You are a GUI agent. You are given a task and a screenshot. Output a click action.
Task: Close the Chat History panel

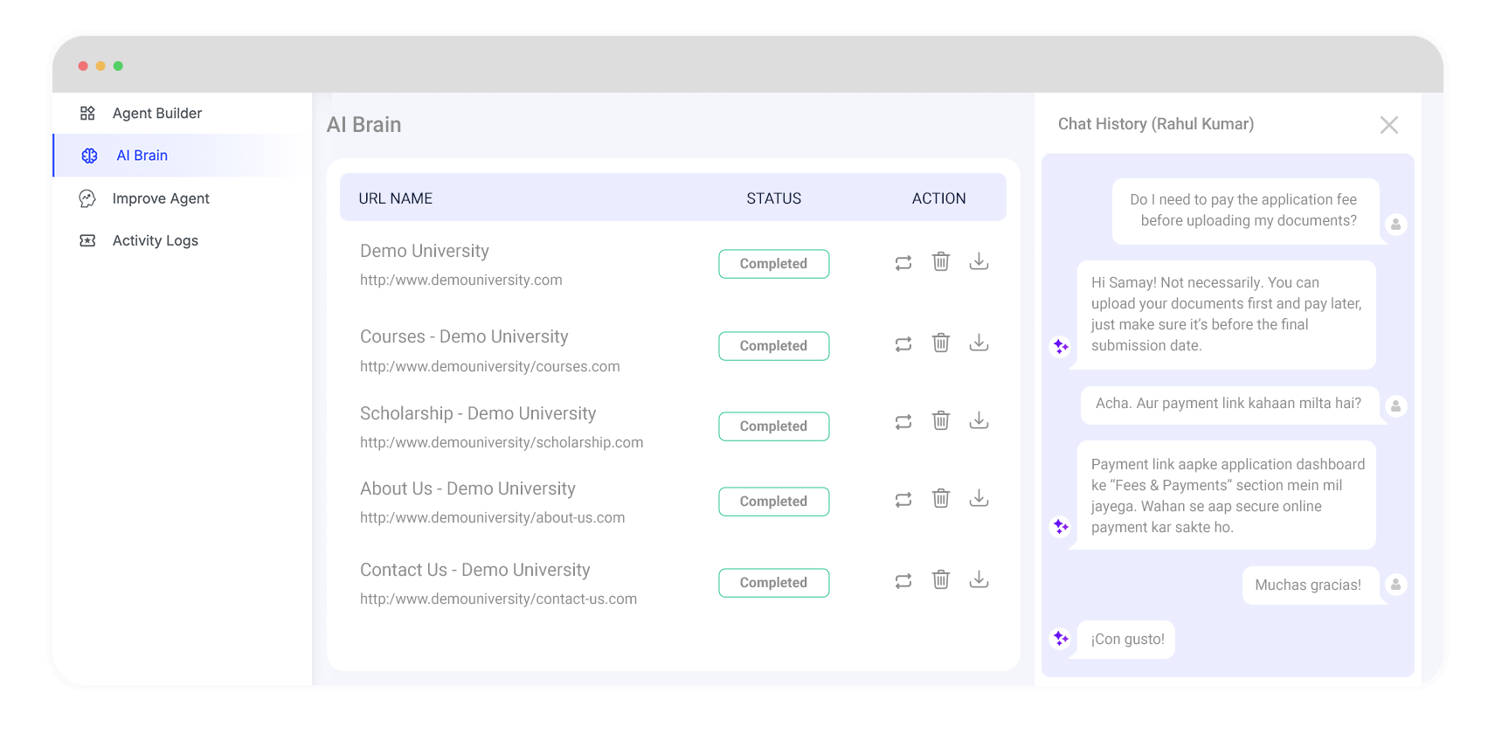click(x=1388, y=125)
